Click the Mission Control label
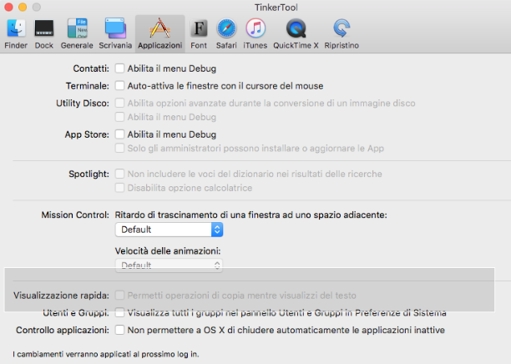511x364 pixels. pos(75,215)
